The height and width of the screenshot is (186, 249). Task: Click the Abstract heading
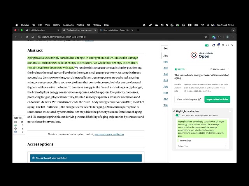[x=35, y=50]
